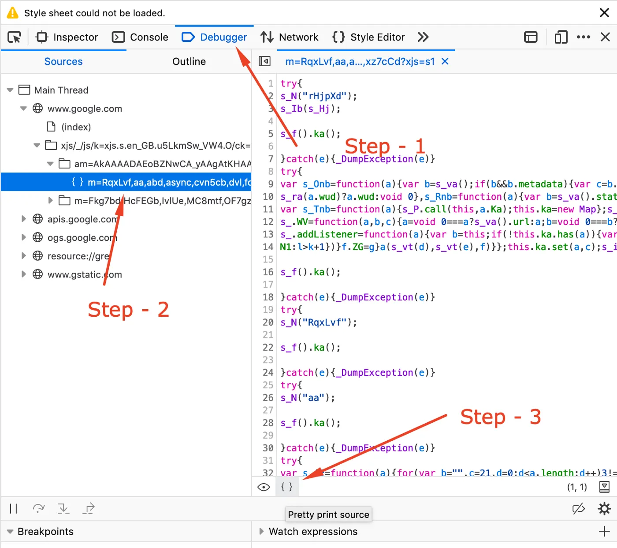
Task: Collapse the Breakpoints section
Action: point(10,532)
